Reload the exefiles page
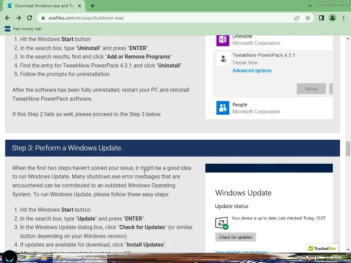The width and height of the screenshot is (351, 263). coord(29,18)
